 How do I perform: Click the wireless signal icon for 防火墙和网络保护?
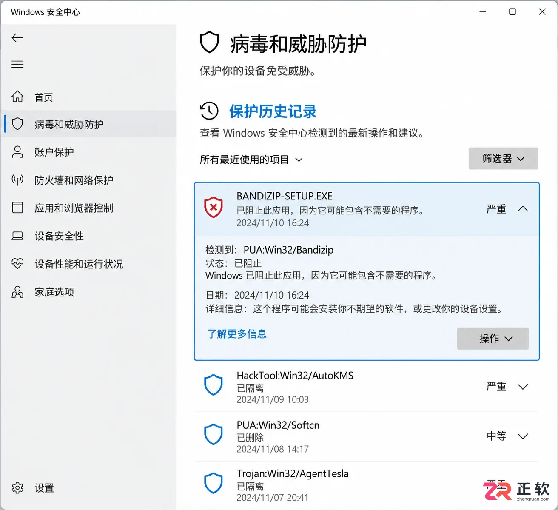[17, 180]
